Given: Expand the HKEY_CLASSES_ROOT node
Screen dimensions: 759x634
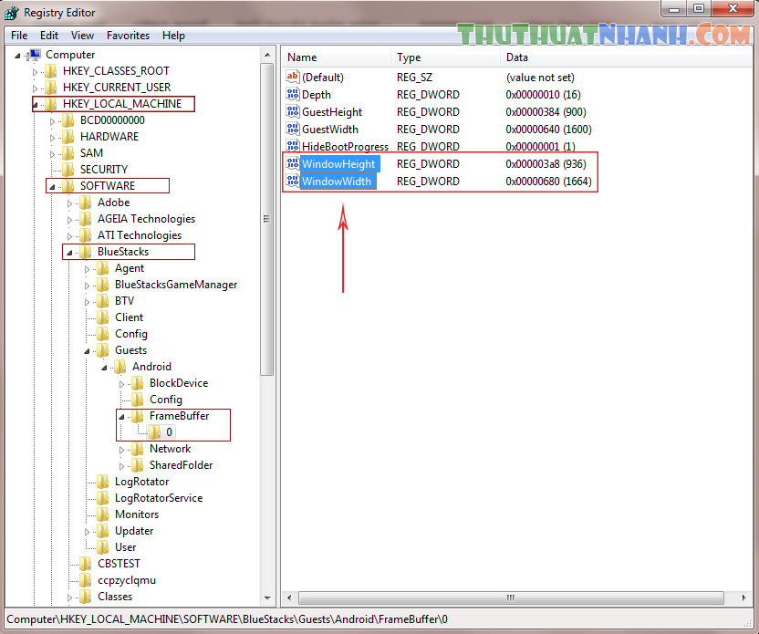Looking at the screenshot, I should coord(35,72).
